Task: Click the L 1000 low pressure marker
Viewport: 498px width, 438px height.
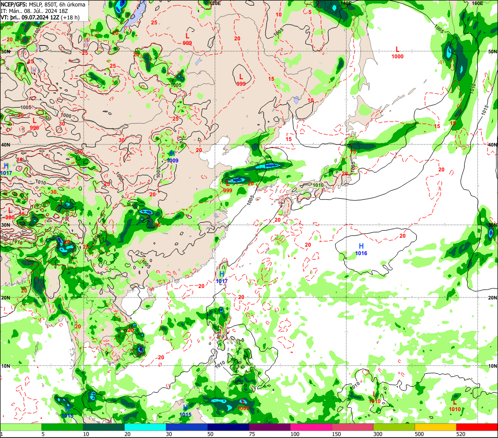Action: coord(397,53)
